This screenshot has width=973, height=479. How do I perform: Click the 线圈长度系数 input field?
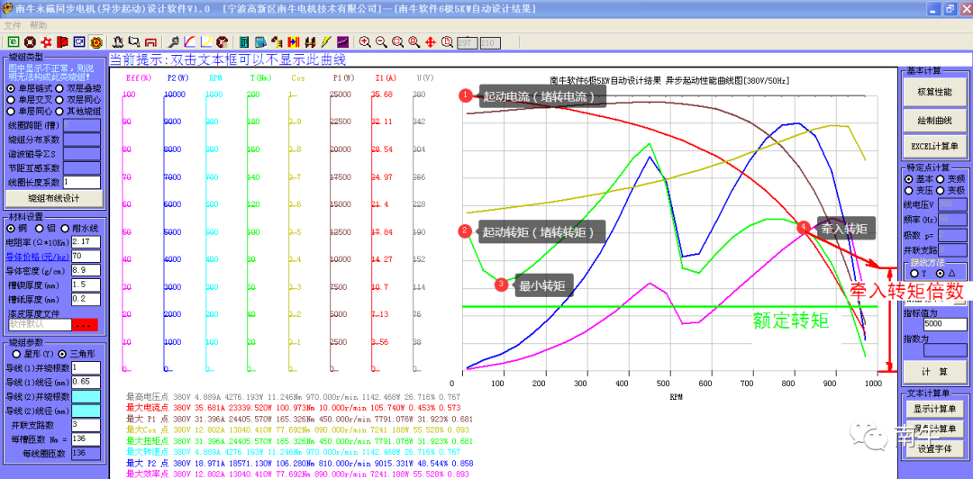coord(82,183)
